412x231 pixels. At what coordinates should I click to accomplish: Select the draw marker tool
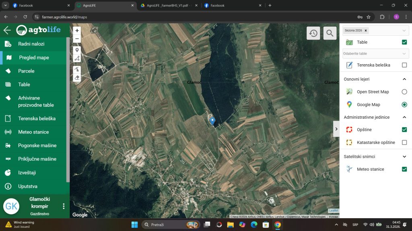coord(77,50)
